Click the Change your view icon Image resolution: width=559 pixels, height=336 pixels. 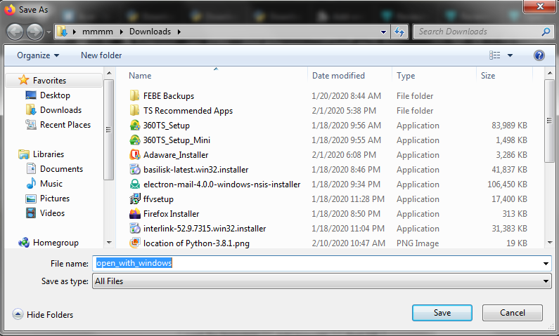pos(495,55)
